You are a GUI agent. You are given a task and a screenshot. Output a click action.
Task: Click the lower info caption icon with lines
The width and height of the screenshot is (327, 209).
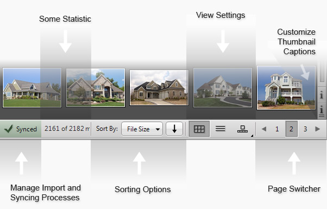pos(322,111)
